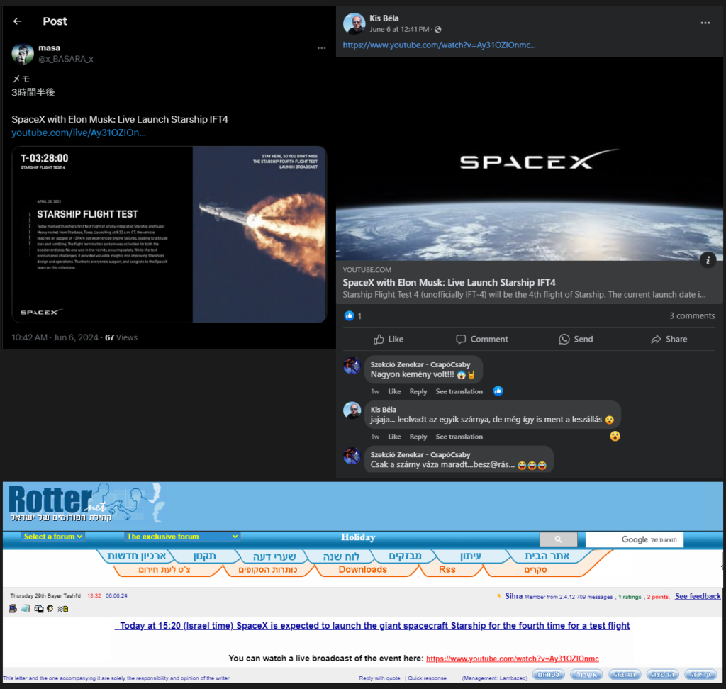Viewport: 726px width, 689px height.
Task: Open the See feedback link
Action: (x=698, y=596)
